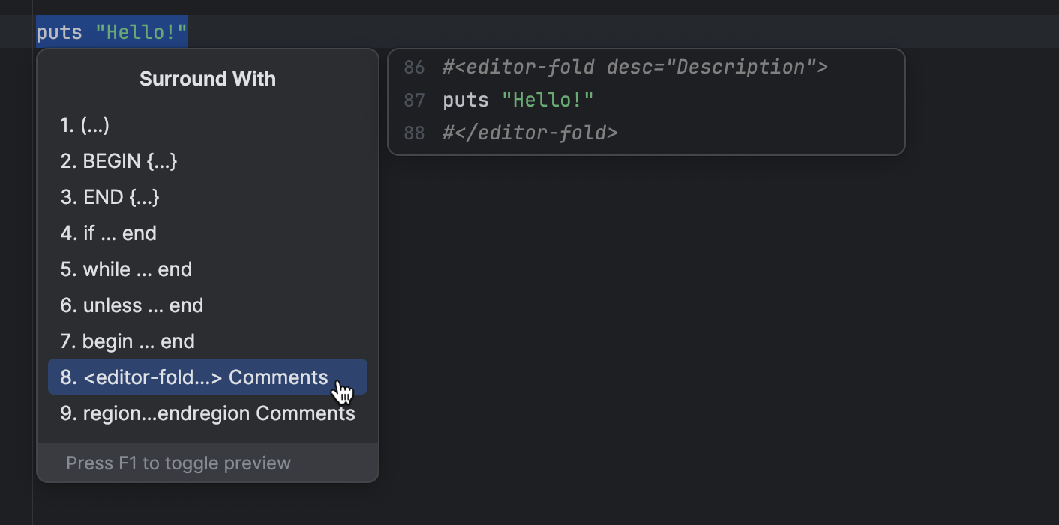
Task: Click line number 86 in preview
Action: (x=413, y=67)
